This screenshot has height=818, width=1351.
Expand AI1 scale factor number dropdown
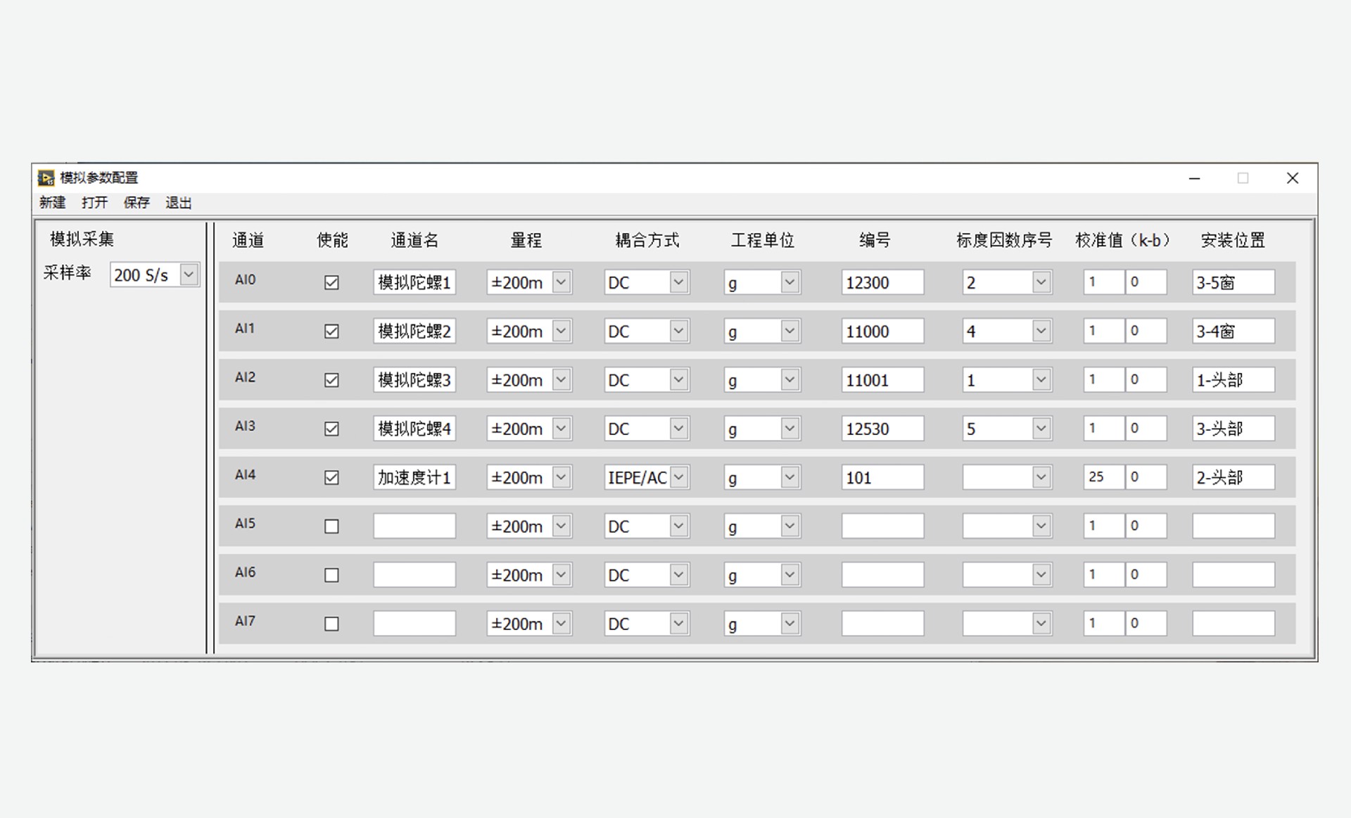coord(1041,331)
